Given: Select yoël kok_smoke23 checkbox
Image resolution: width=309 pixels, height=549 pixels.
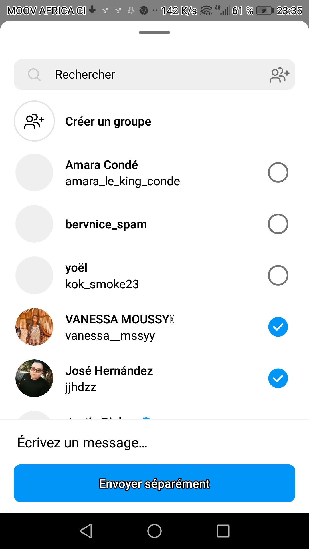Looking at the screenshot, I should 278,275.
